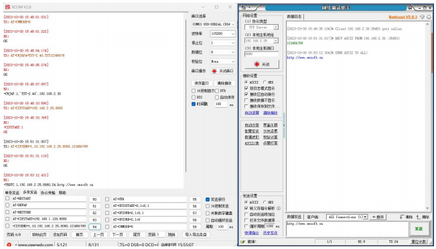Open the 校验位 None dropdown

(x=223, y=62)
